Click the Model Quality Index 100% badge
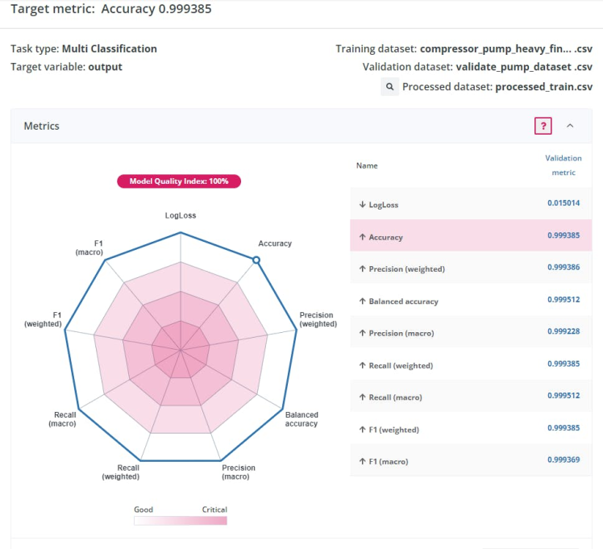The height and width of the screenshot is (549, 603). (181, 181)
